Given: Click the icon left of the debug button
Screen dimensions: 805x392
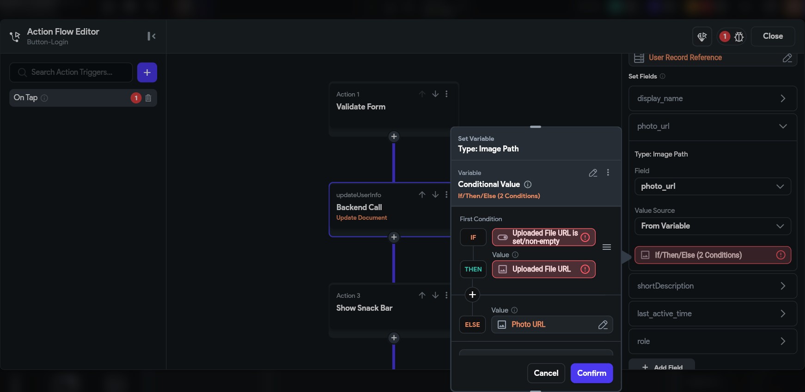Looking at the screenshot, I should click(x=702, y=36).
